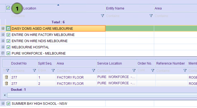This screenshot has width=197, height=108.
Task: Click Split Seq. filter input field
Action: (x=44, y=70)
